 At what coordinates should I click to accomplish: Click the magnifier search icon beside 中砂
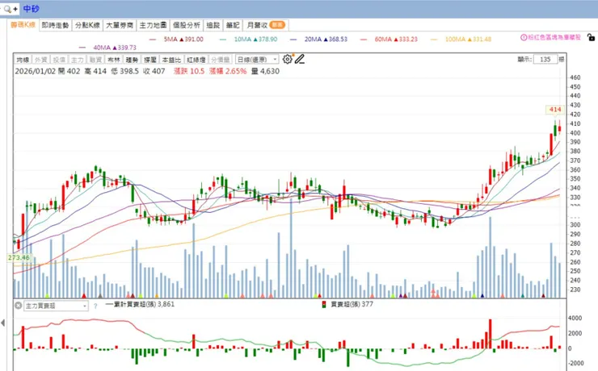[7, 9]
